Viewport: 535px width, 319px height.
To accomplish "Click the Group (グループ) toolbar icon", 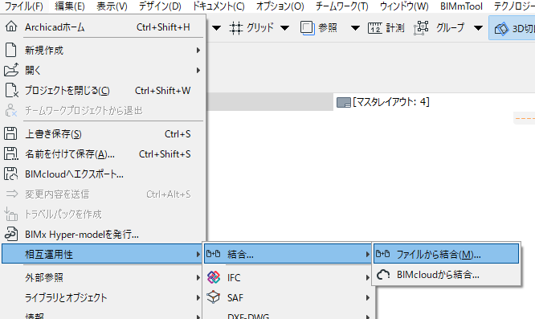I will point(421,28).
